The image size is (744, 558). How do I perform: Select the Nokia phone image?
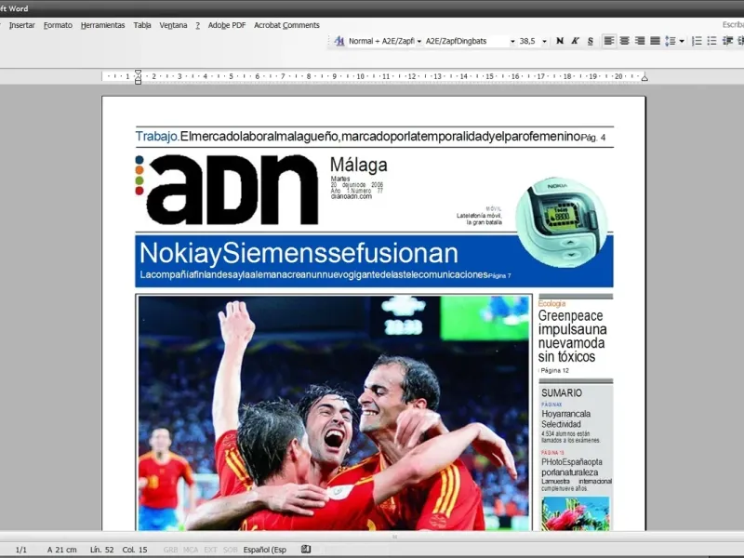pos(562,222)
